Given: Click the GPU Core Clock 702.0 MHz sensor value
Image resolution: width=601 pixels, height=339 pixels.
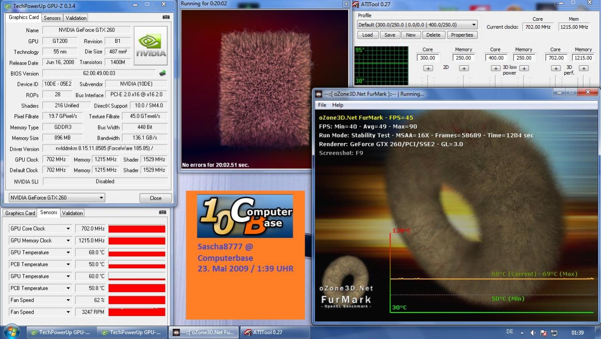Looking at the screenshot, I should [x=91, y=229].
